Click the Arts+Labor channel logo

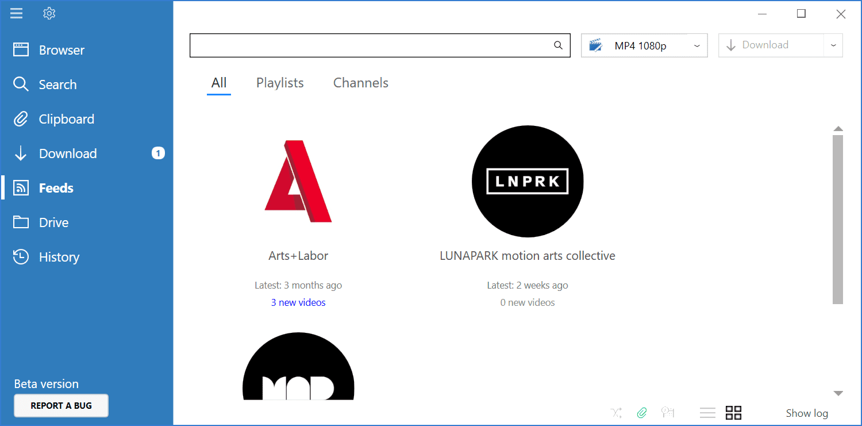(298, 182)
